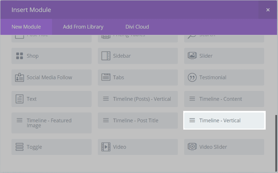This screenshot has height=173, width=278.
Task: Open the Add From Library tab
Action: pyautogui.click(x=83, y=27)
